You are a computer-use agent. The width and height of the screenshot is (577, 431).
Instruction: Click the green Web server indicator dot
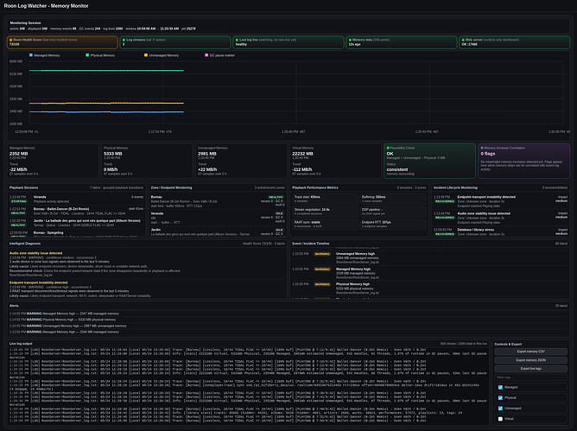click(x=463, y=40)
